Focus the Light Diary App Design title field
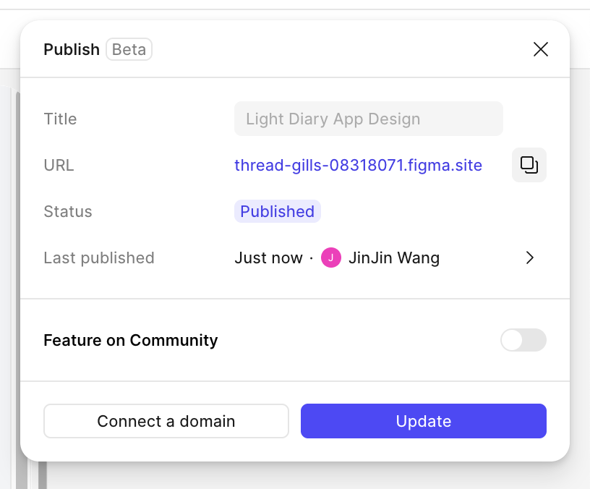Viewport: 590px width, 489px height. tap(368, 119)
